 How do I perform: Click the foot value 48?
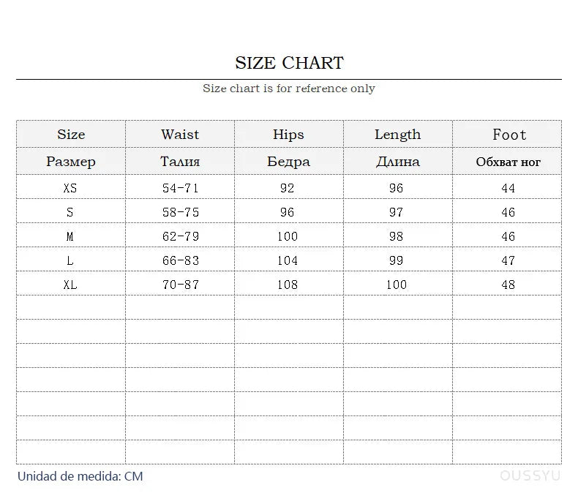508,285
